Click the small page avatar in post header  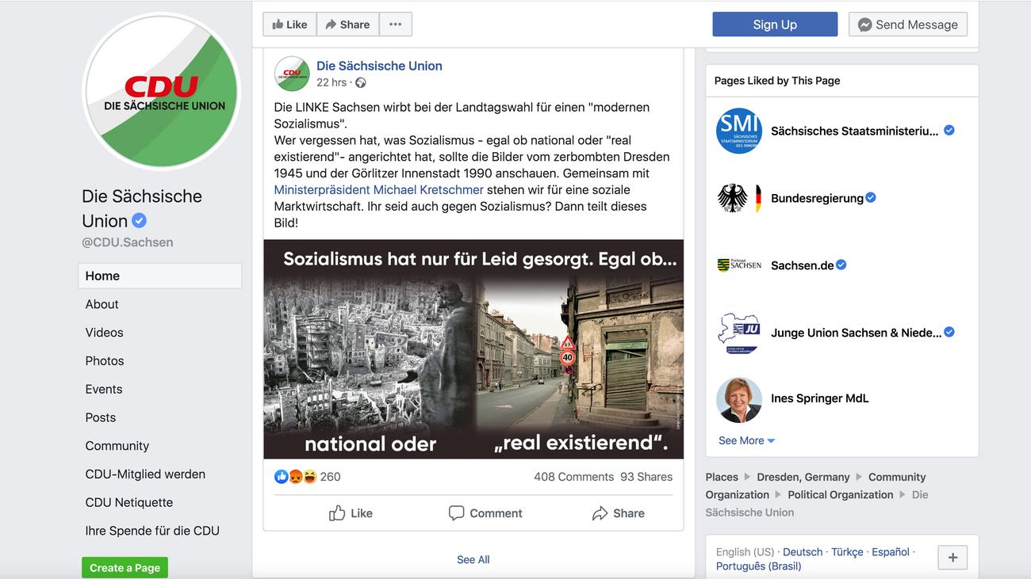292,74
